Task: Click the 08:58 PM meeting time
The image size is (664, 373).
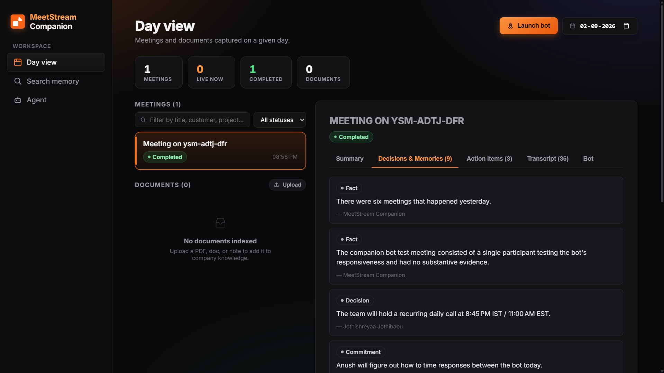Action: coord(285,157)
